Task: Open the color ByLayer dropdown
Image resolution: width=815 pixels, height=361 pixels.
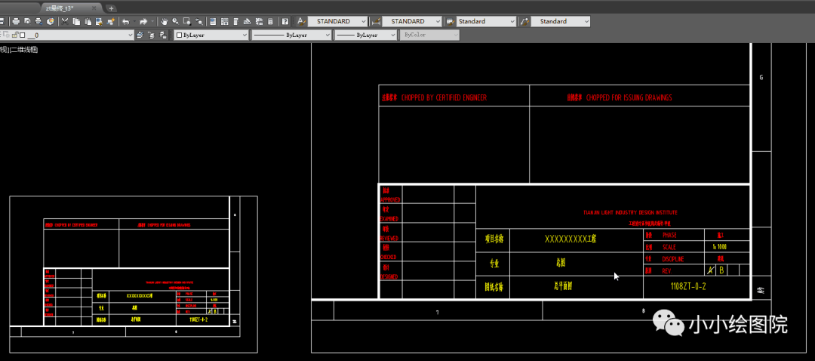Action: pos(211,35)
